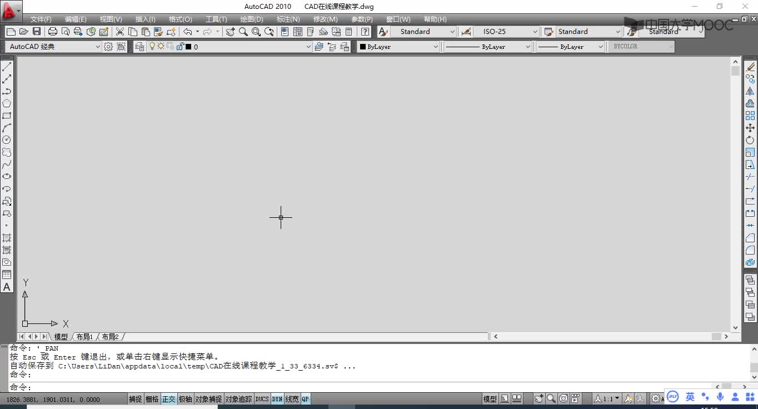Select the Polyline tool
This screenshot has height=409, width=758.
(7, 91)
